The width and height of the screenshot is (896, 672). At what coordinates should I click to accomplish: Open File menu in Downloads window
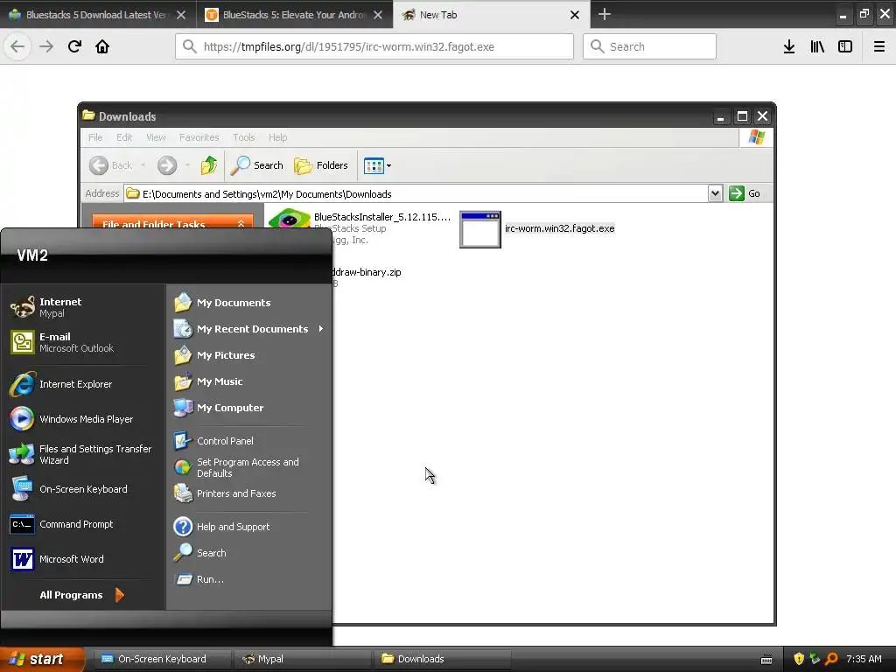point(95,137)
